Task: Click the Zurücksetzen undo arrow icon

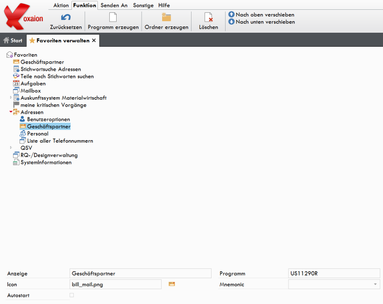Action: pyautogui.click(x=66, y=17)
